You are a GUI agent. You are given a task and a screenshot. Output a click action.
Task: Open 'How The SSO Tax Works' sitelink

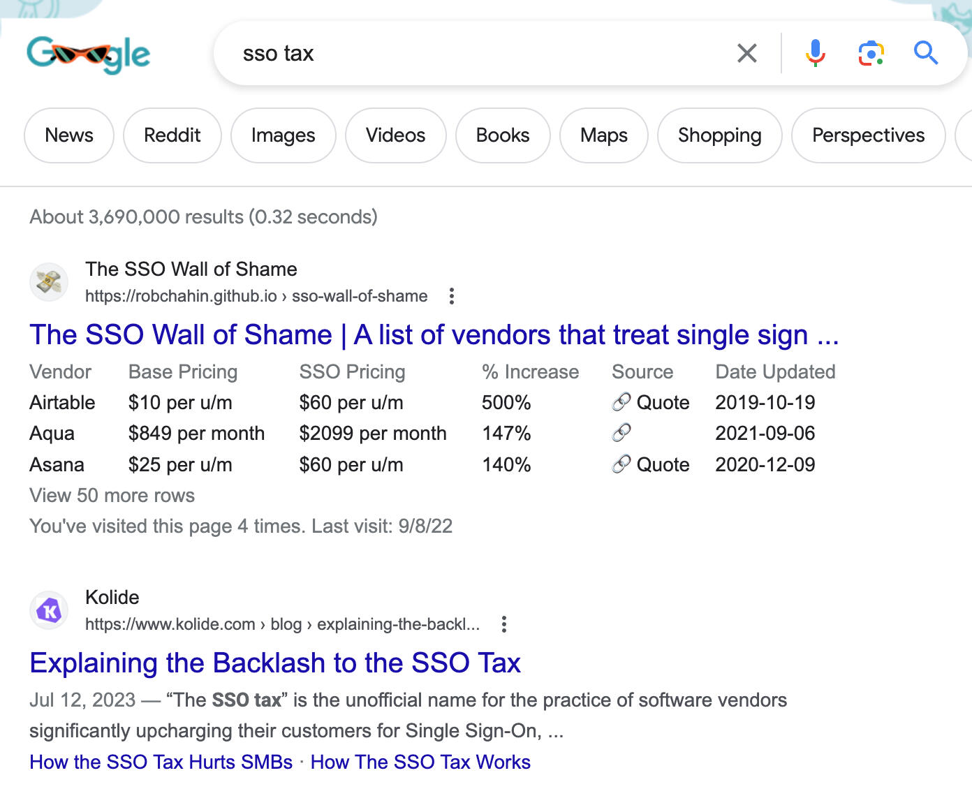coord(420,762)
